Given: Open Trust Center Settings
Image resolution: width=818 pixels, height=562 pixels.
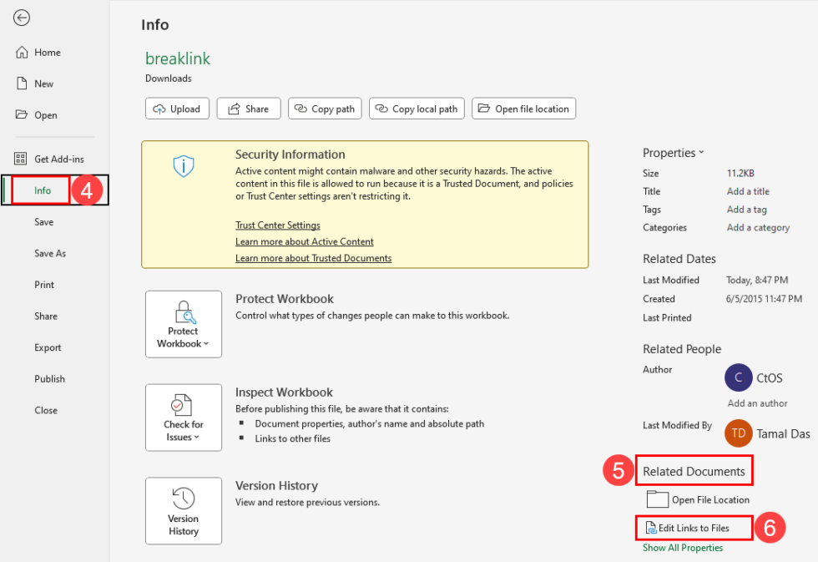Looking at the screenshot, I should tap(277, 225).
